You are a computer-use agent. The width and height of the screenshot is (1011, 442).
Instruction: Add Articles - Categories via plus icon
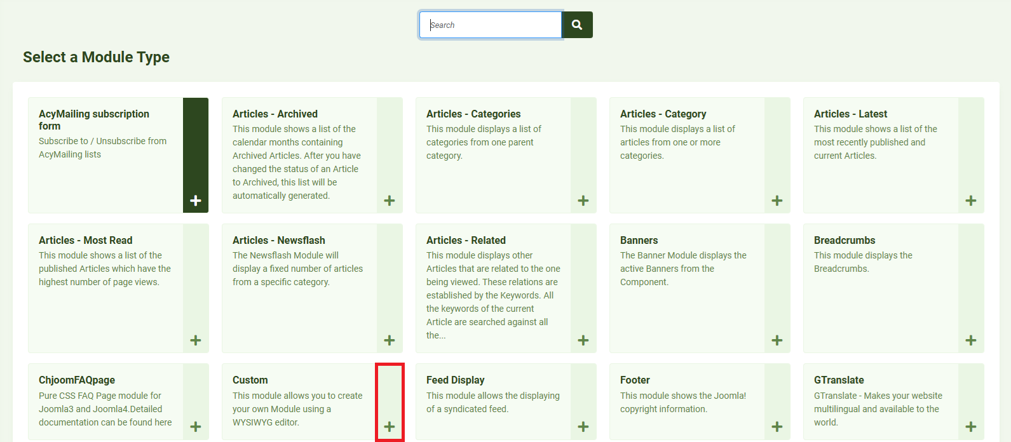point(583,201)
